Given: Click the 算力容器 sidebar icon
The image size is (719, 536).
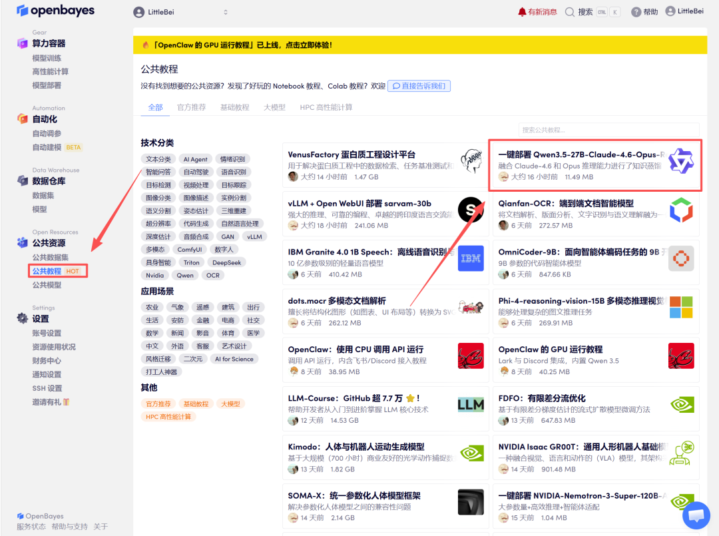Looking at the screenshot, I should point(23,43).
